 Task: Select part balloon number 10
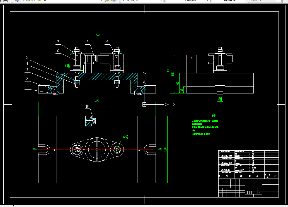87,106
